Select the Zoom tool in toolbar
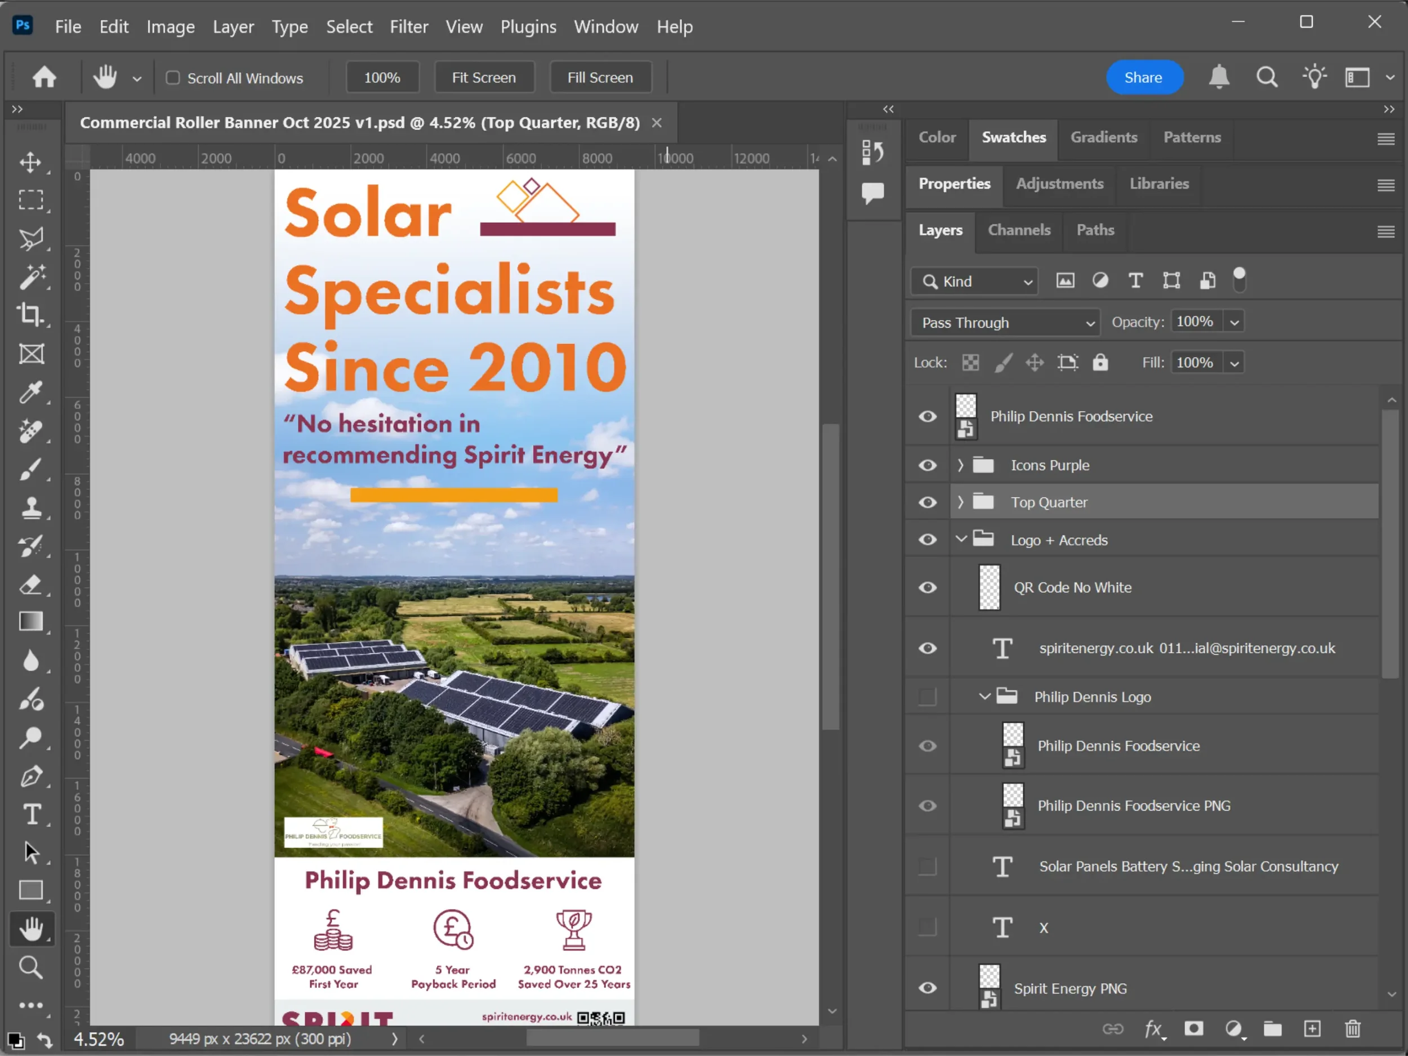 click(30, 967)
